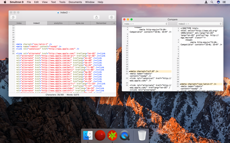
Task: Open the Documents menu
Action: tap(75, 2)
